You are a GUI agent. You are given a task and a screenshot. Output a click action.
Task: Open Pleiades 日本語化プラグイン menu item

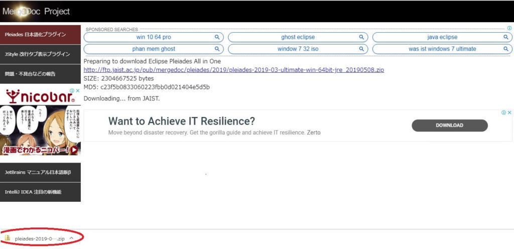[x=40, y=35]
